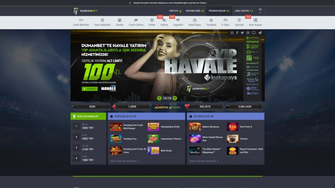Go to previous banner slide arrow
This screenshot has width=335, height=188.
coord(159,98)
